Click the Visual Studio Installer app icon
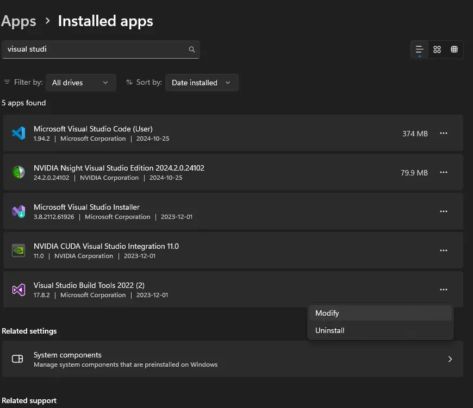Screen dimensions: 473x408 (x=18, y=211)
